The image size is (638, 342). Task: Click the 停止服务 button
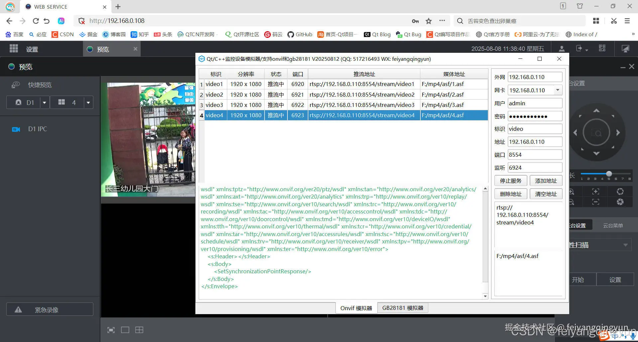511,180
